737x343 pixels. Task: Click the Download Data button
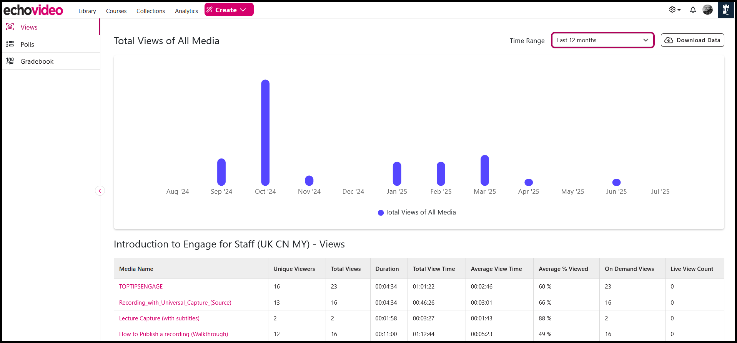click(692, 40)
